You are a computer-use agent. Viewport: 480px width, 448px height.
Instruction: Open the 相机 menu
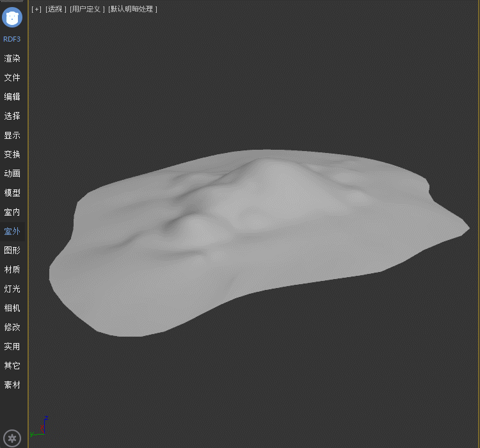(12, 308)
